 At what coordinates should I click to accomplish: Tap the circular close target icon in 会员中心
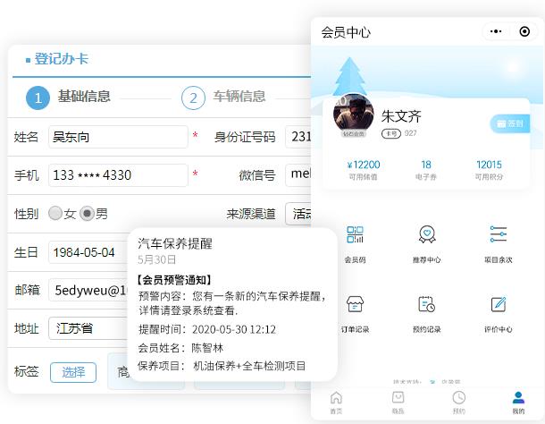click(524, 31)
